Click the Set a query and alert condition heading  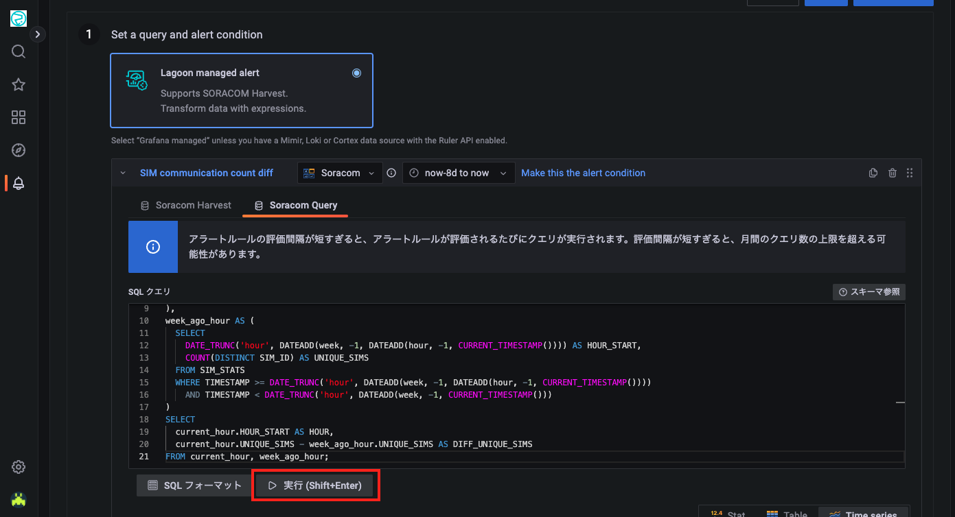(x=187, y=34)
